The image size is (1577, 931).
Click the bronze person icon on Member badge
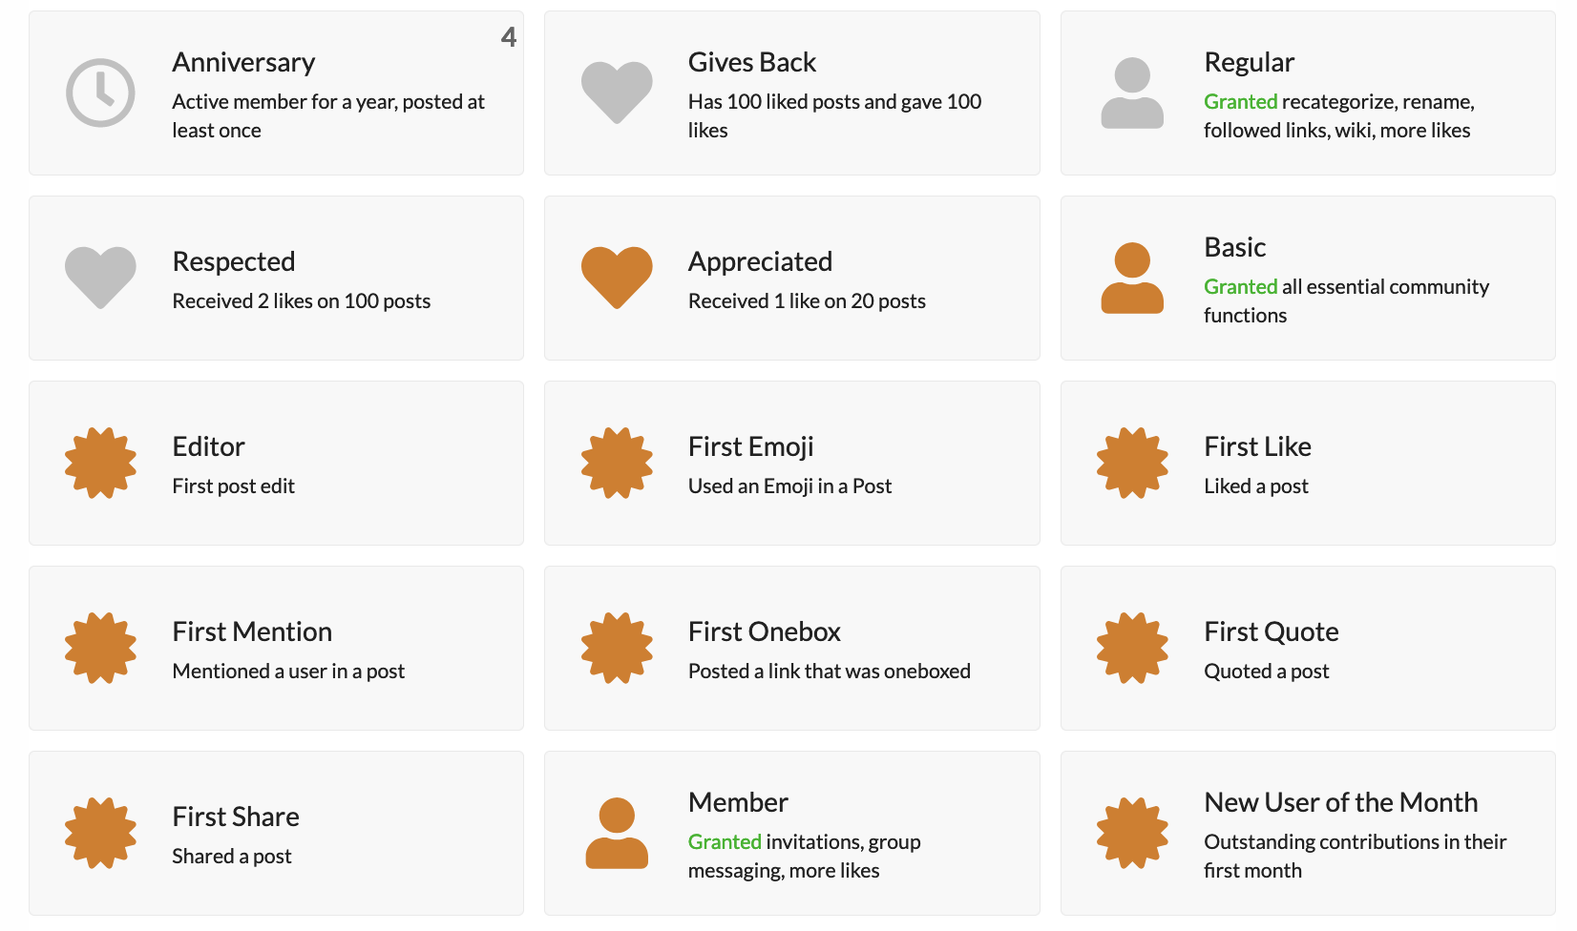617,833
